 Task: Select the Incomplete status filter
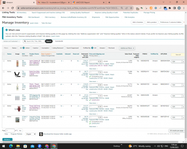[x=40, y=48]
